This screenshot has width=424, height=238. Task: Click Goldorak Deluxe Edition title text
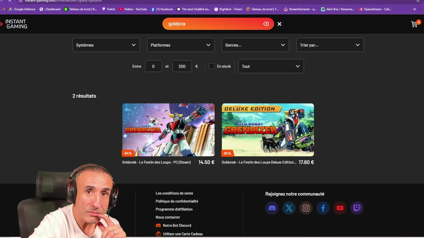pyautogui.click(x=259, y=162)
